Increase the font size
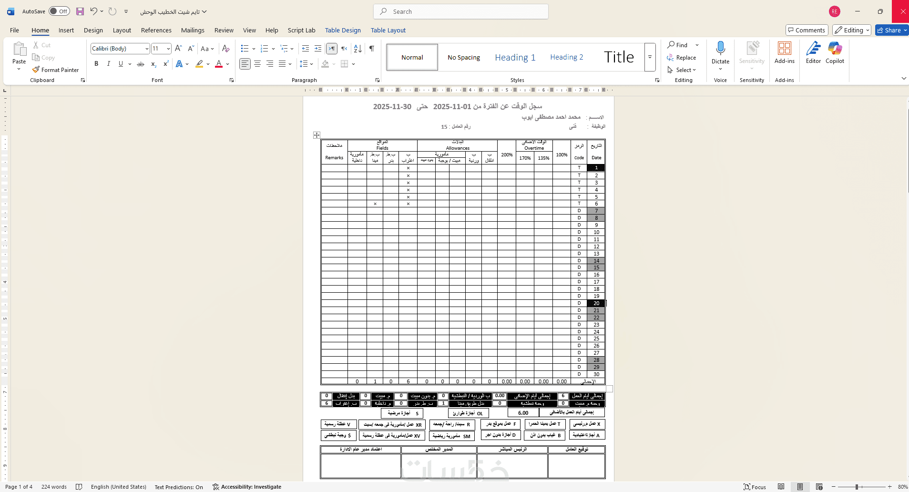Image resolution: width=909 pixels, height=492 pixels. 178,49
